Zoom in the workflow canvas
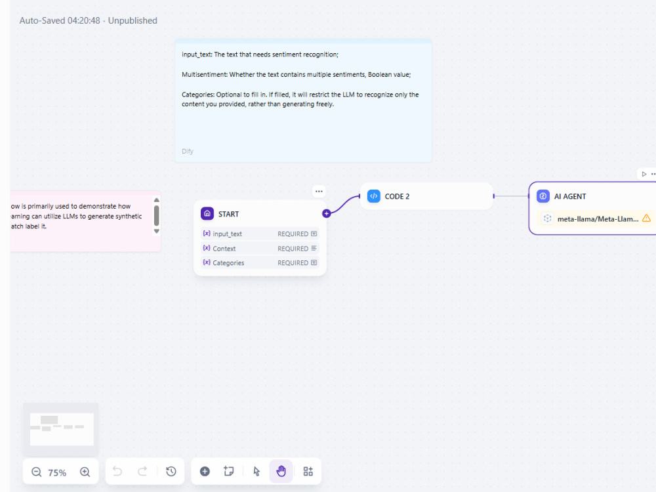Screen dimensions: 656x492 (85, 472)
